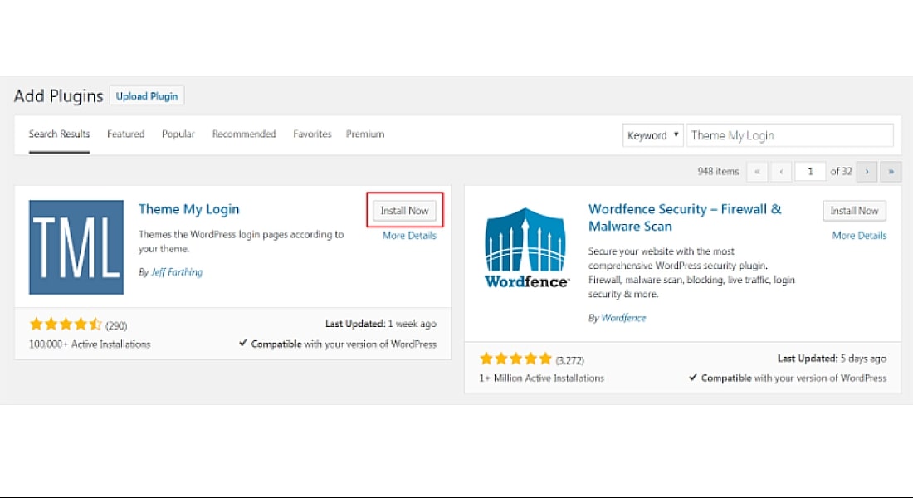
Task: Open the Keyword search type dropdown
Action: [652, 135]
